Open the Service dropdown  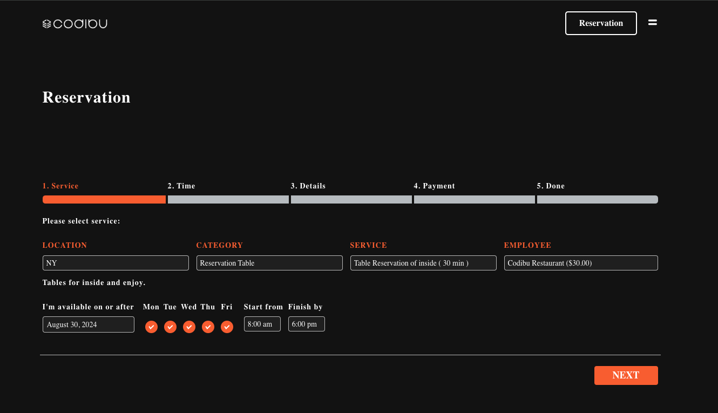(423, 263)
